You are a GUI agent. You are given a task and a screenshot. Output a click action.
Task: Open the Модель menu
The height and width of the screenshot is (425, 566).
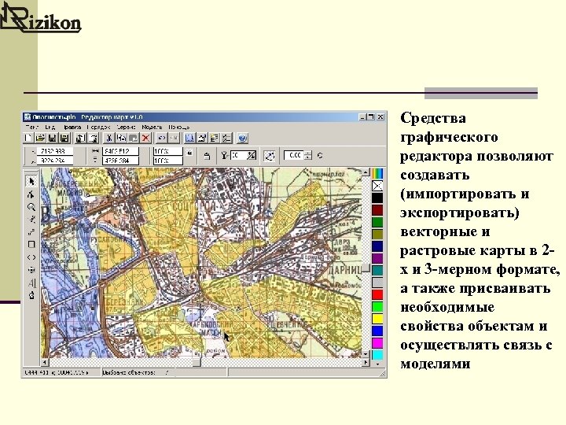[152, 128]
